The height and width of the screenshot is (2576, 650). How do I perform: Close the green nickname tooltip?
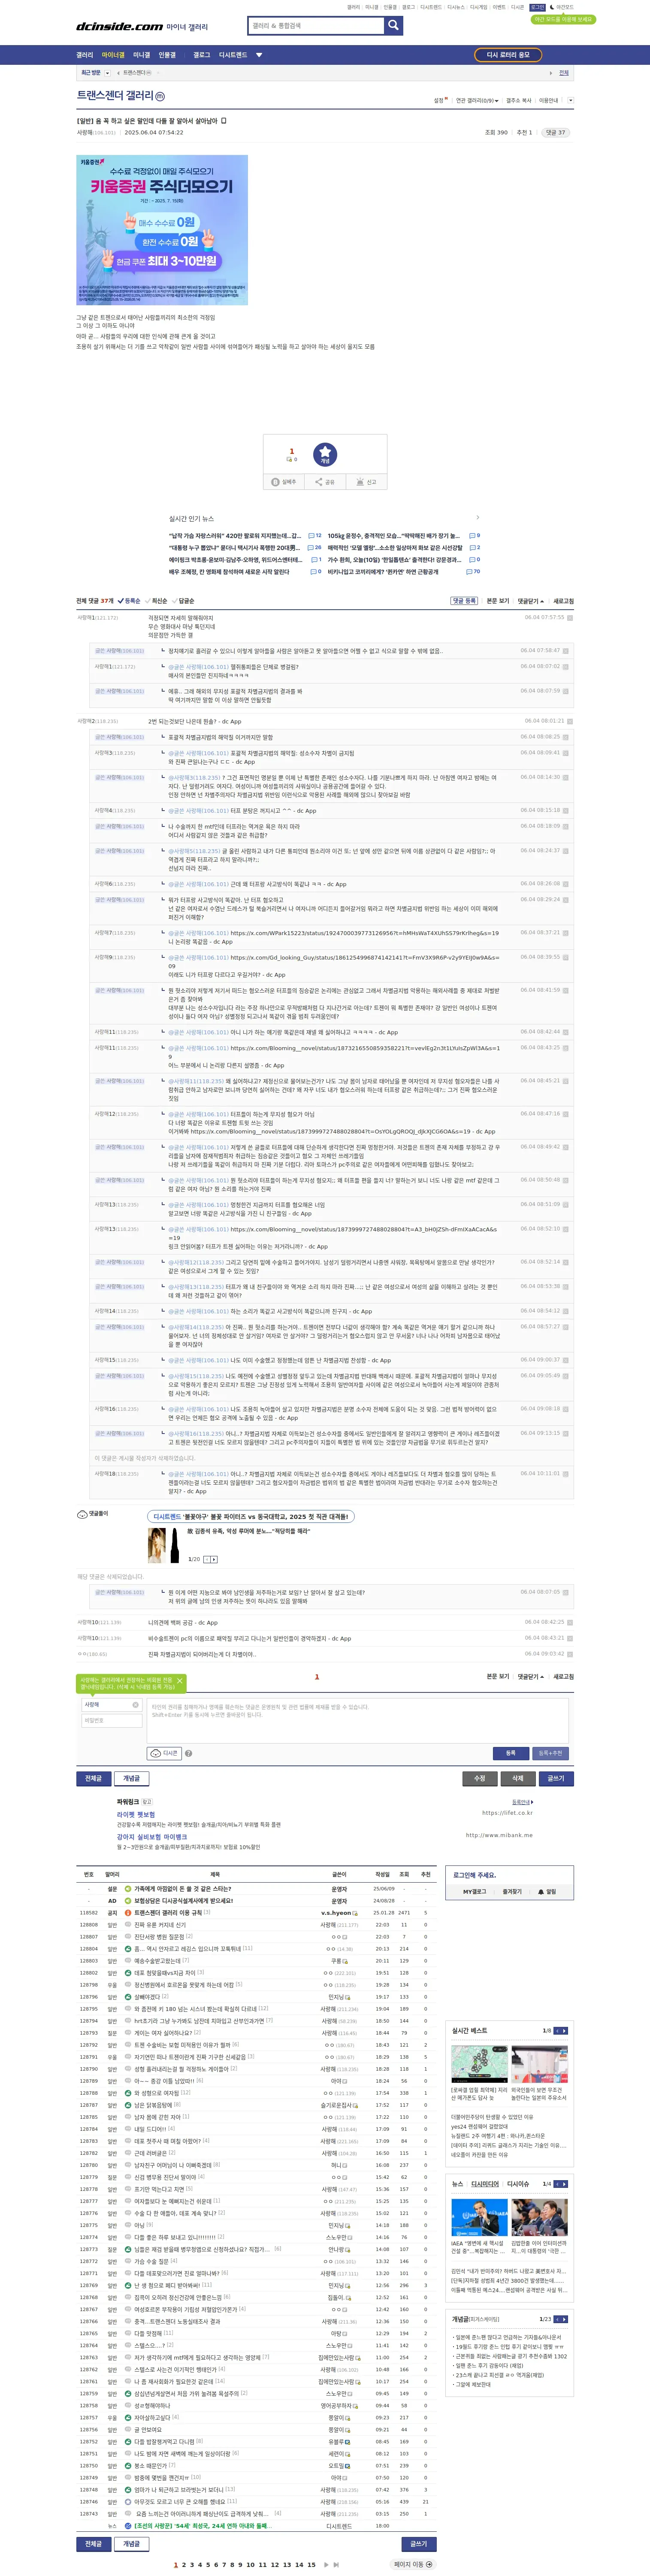tap(180, 1681)
